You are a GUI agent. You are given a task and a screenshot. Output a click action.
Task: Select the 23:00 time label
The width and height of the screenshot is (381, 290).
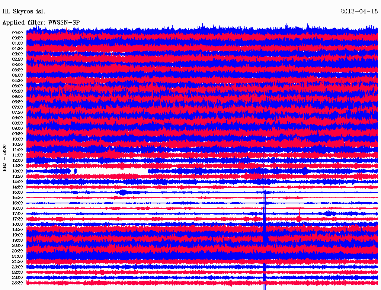tap(17, 278)
